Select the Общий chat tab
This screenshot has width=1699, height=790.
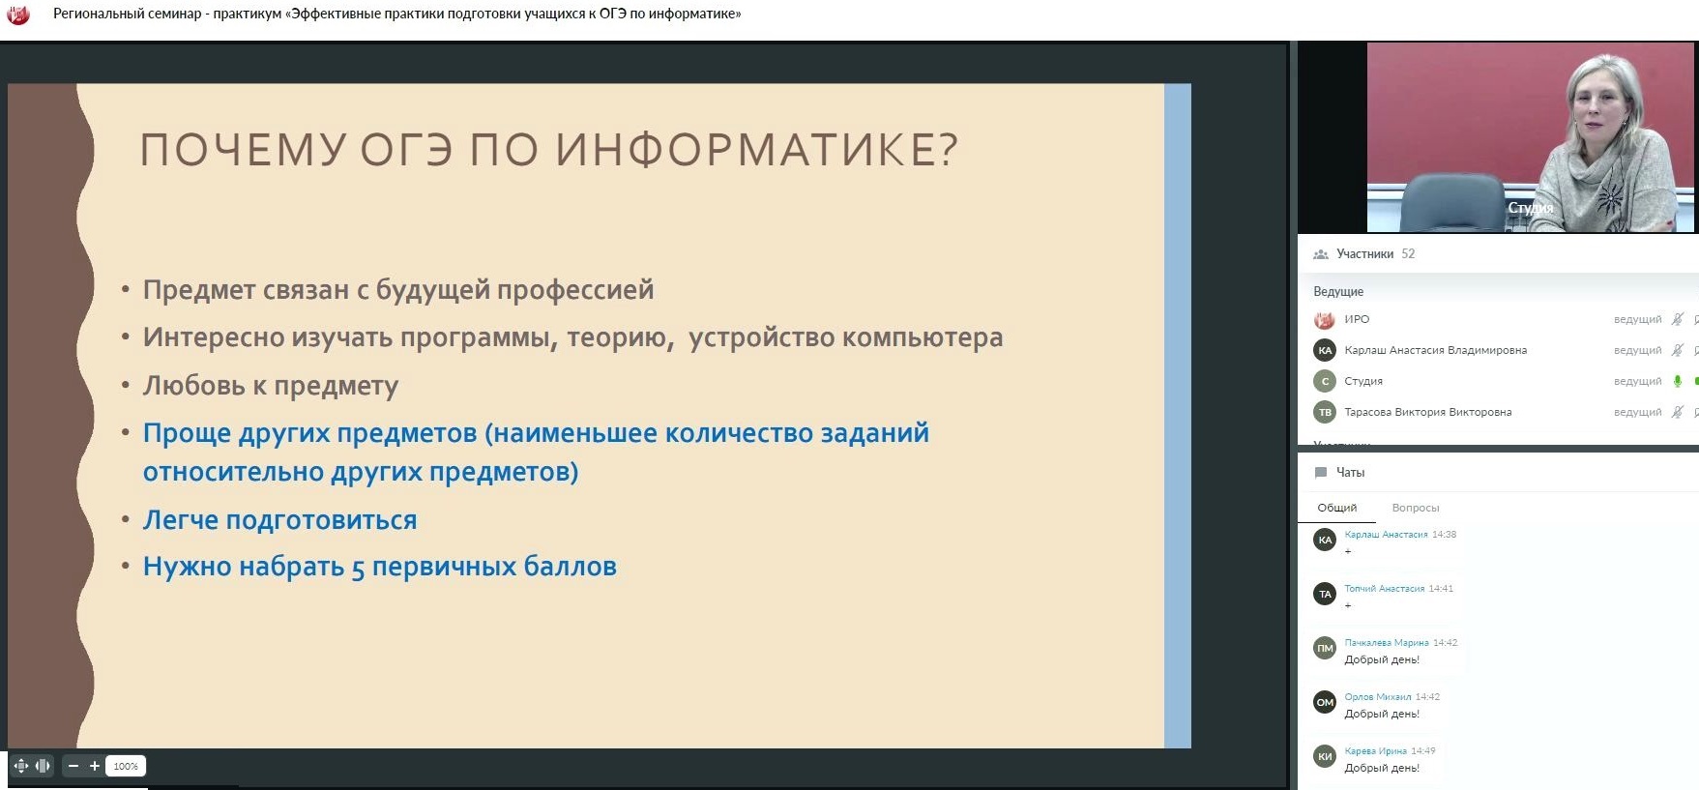pyautogui.click(x=1336, y=508)
